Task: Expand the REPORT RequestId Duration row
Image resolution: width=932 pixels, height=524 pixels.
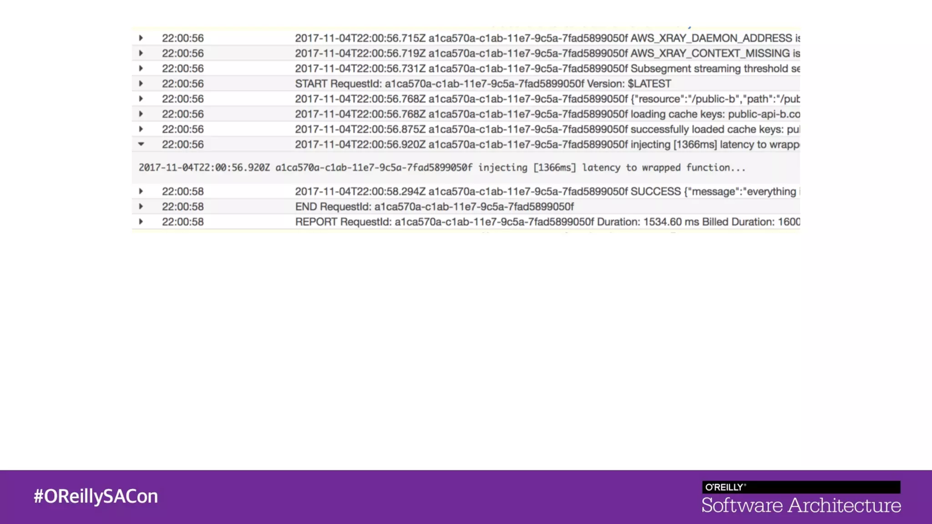Action: pos(141,222)
